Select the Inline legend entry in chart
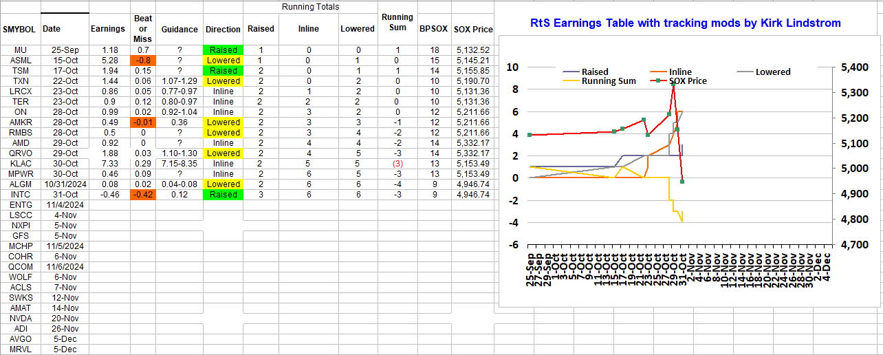883x355 pixels. click(679, 72)
